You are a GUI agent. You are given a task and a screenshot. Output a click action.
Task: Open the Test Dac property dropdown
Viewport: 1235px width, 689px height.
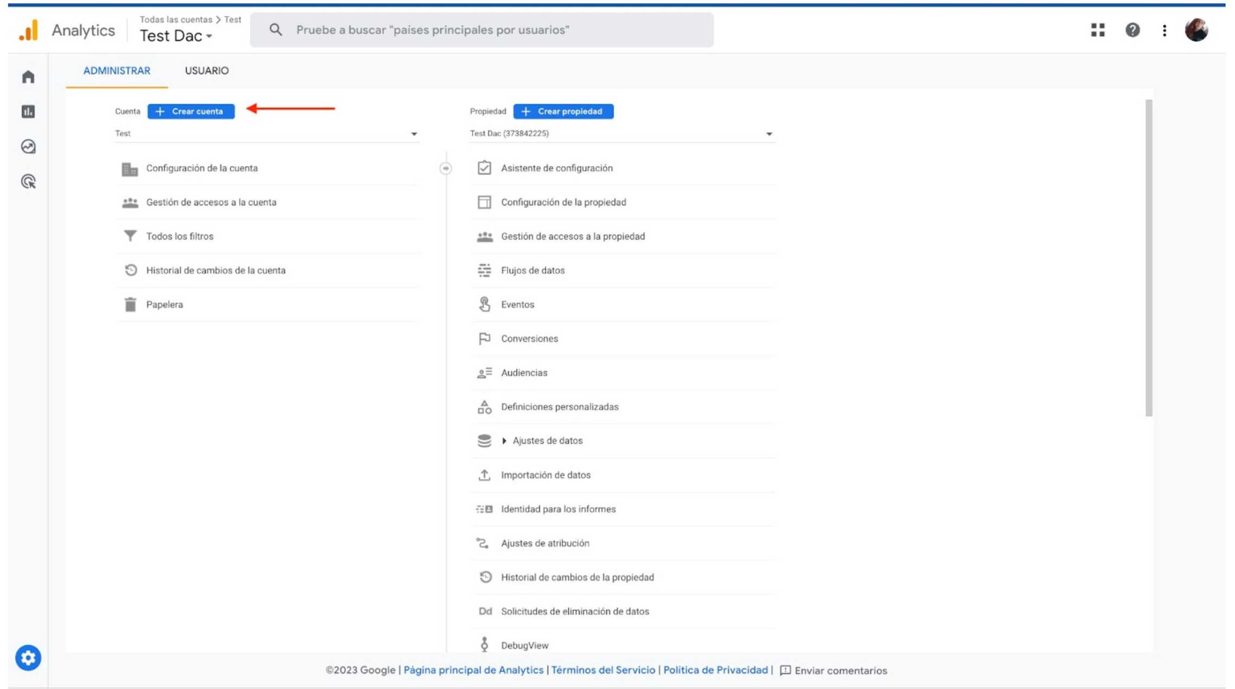(621, 134)
